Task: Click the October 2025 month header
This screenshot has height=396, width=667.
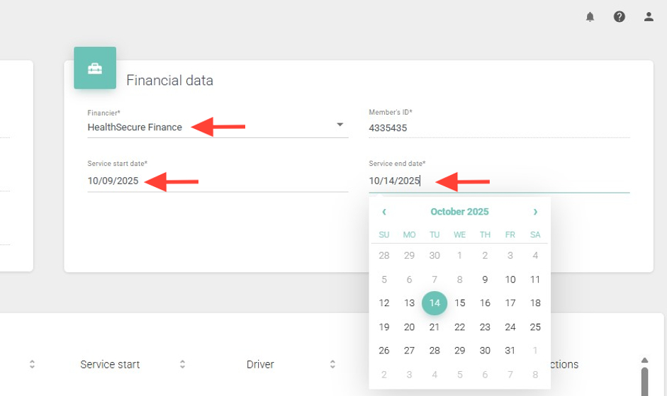Action: click(459, 212)
